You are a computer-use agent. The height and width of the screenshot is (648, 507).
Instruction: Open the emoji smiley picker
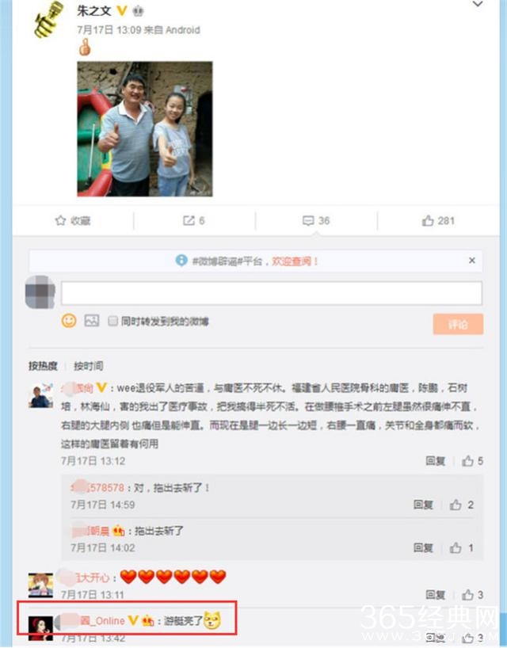[x=69, y=321]
